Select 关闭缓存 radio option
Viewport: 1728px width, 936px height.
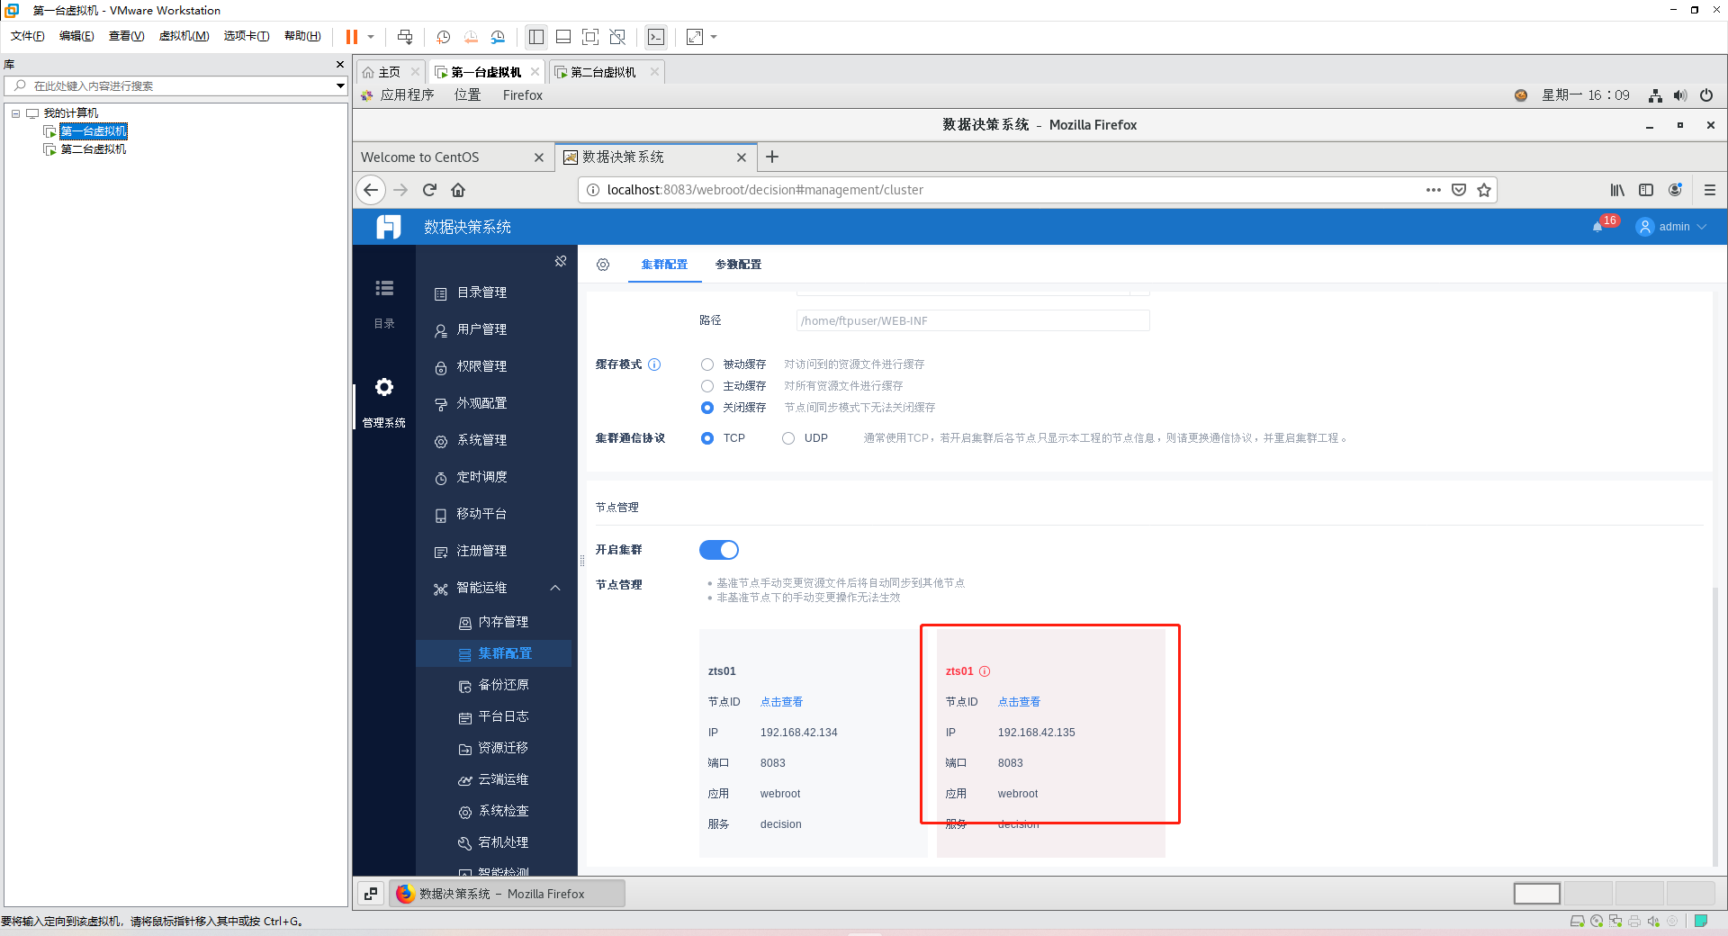[x=707, y=408]
